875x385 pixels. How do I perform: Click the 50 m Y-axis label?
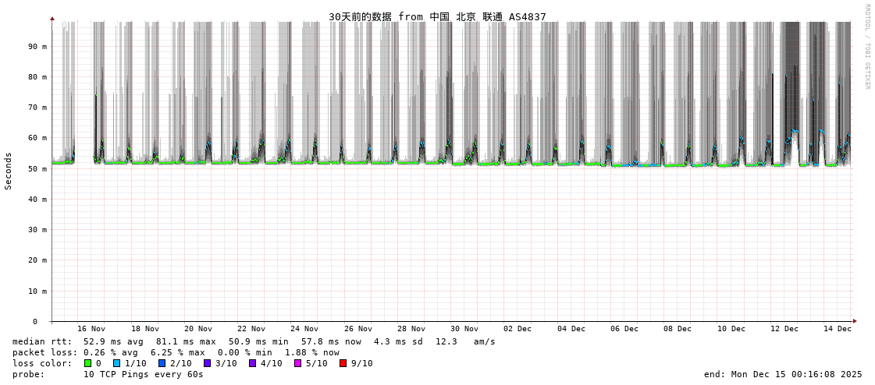tap(37, 168)
